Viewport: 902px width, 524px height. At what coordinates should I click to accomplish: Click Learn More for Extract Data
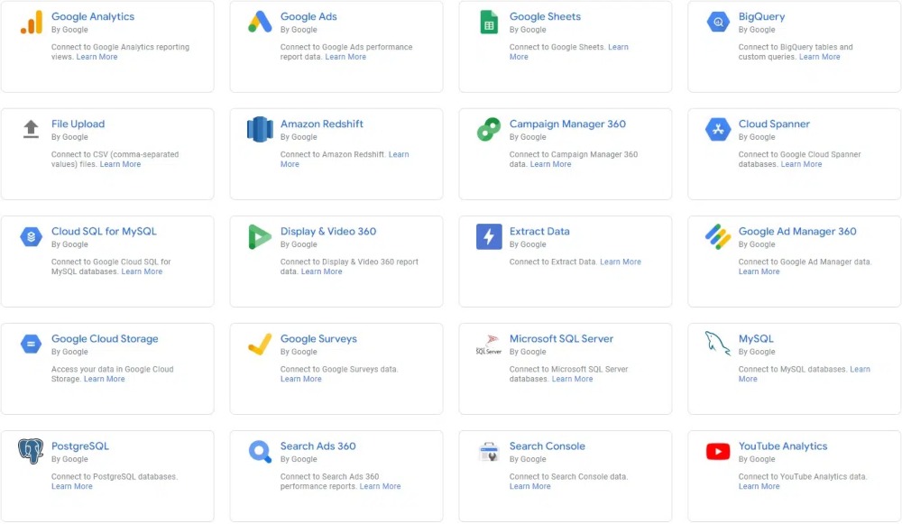[621, 262]
